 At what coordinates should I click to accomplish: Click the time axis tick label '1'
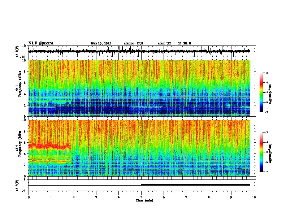(x=51, y=197)
